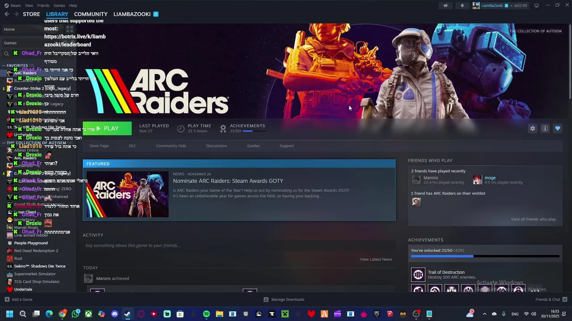Viewport: 572px width, 321px height.
Task: Select People Playground in the library list
Action: 31,243
